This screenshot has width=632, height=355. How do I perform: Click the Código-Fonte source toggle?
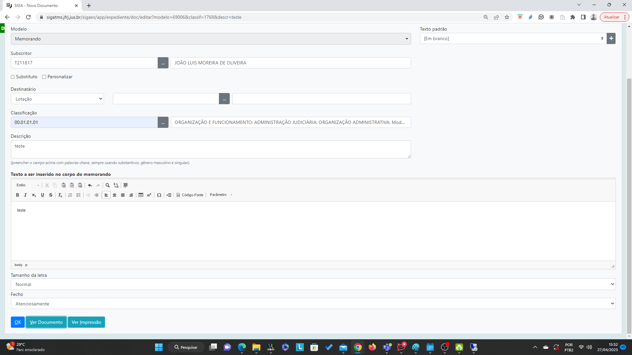tap(190, 195)
